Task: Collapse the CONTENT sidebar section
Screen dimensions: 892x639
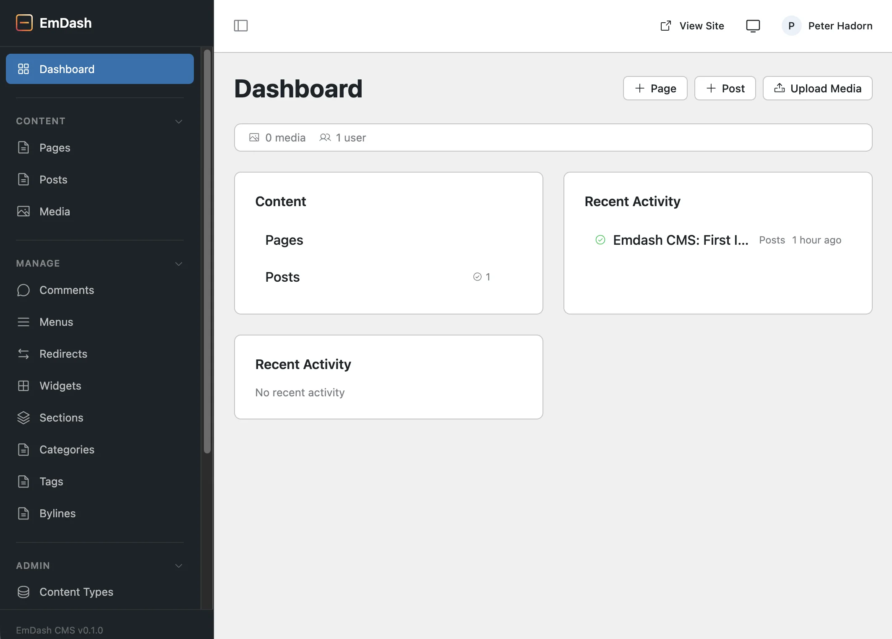Action: [x=179, y=121]
